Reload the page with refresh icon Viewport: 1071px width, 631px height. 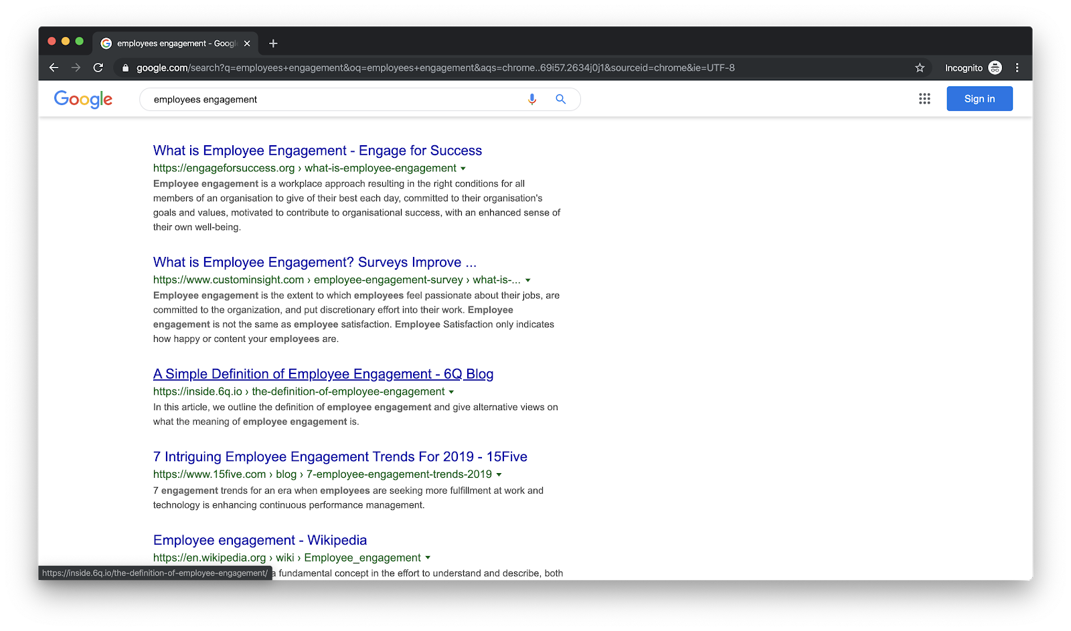coord(98,68)
